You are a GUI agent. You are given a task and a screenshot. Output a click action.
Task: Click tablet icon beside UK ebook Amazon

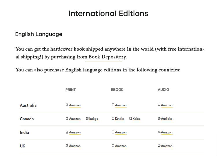coord(113,145)
